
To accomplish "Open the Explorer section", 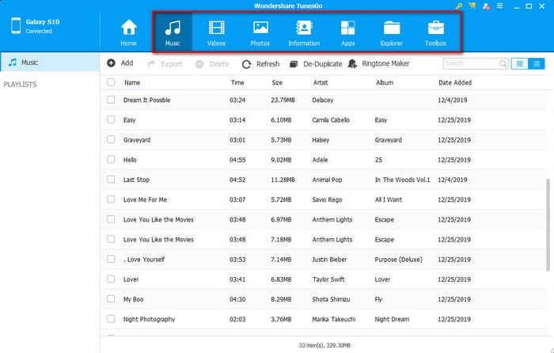I will tap(392, 33).
